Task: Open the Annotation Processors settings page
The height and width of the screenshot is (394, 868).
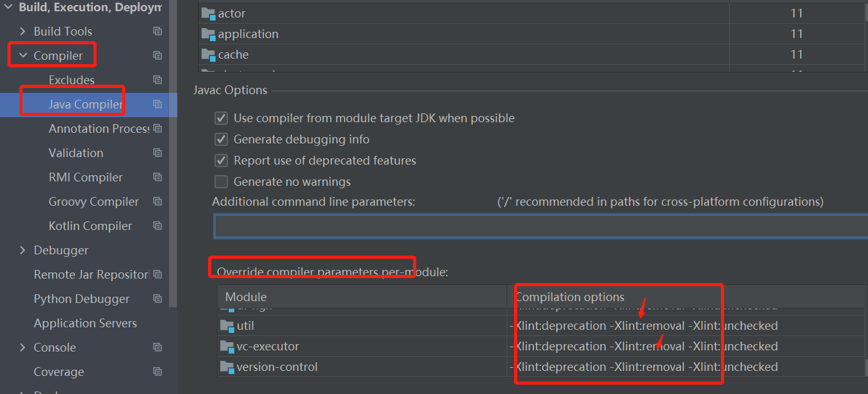Action: (98, 128)
